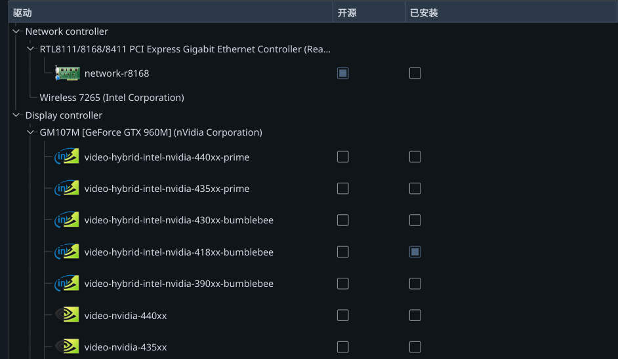Click the 390xx-bumblebee hybrid driver icon
The width and height of the screenshot is (618, 359).
pos(67,284)
